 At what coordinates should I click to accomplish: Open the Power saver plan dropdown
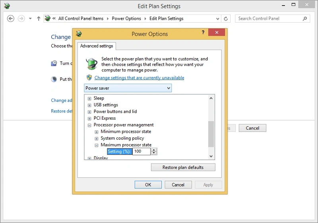tap(128, 88)
